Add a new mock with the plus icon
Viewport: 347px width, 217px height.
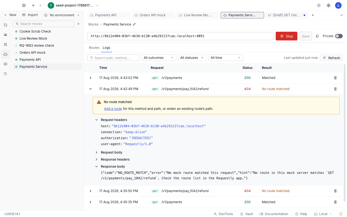click(x=78, y=24)
